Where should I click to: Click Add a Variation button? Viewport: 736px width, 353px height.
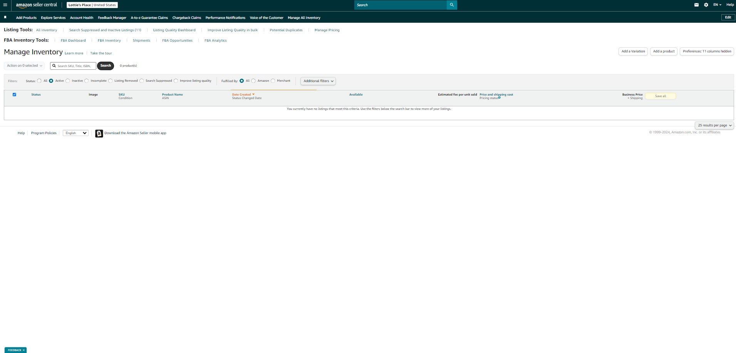pos(633,51)
